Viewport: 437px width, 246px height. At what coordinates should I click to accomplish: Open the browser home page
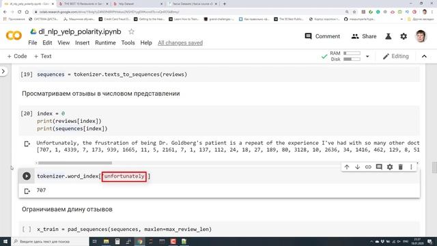pos(27,12)
